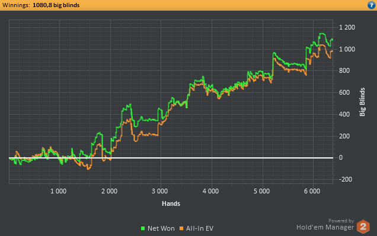Click the Big Blinds axis title
The width and height of the screenshot is (377, 236).
(362, 102)
